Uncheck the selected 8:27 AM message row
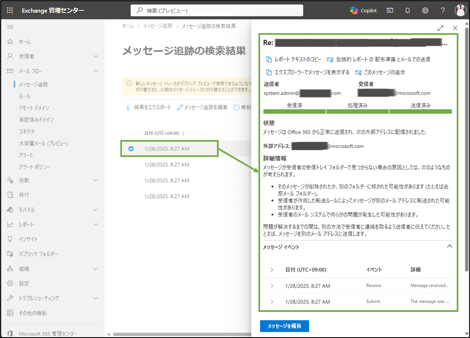The width and height of the screenshot is (470, 338). [131, 149]
